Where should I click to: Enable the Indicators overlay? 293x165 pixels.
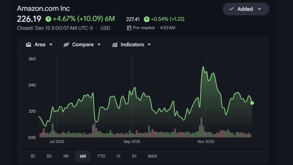tap(131, 44)
